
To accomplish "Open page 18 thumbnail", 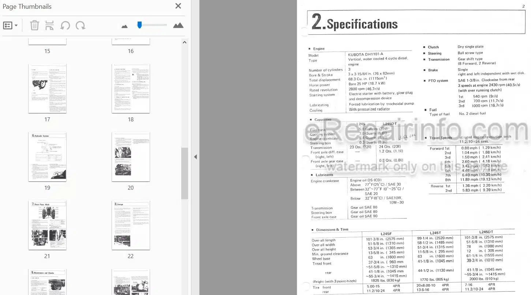I will tap(131, 88).
